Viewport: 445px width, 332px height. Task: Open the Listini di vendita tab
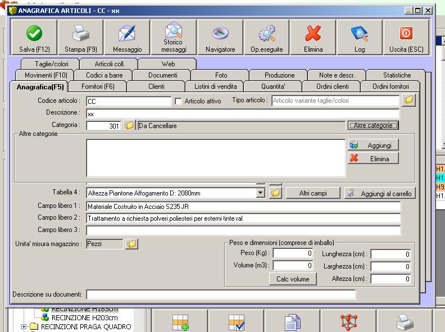click(x=215, y=87)
